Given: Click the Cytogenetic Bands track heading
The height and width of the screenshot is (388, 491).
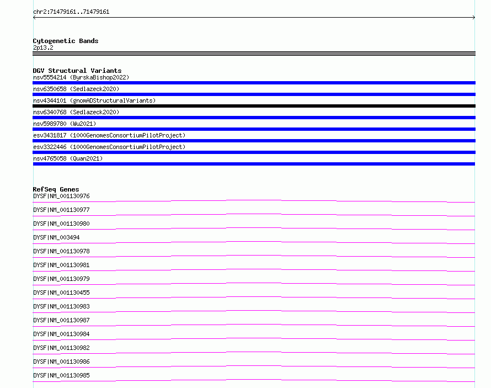Looking at the screenshot, I should point(66,41).
